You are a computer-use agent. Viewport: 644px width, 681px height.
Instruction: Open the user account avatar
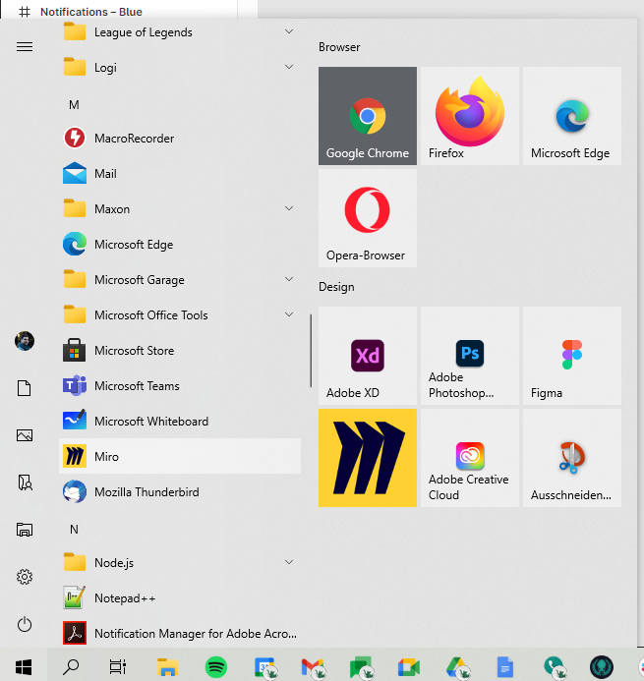(x=25, y=341)
